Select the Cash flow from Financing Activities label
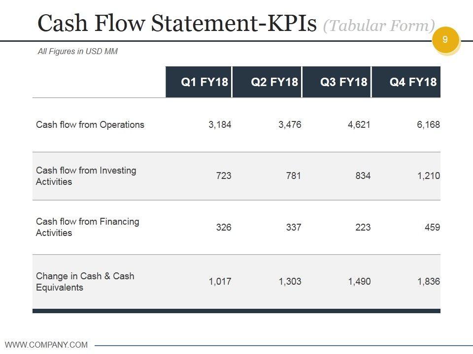This screenshot has height=354, width=473. pos(87,227)
